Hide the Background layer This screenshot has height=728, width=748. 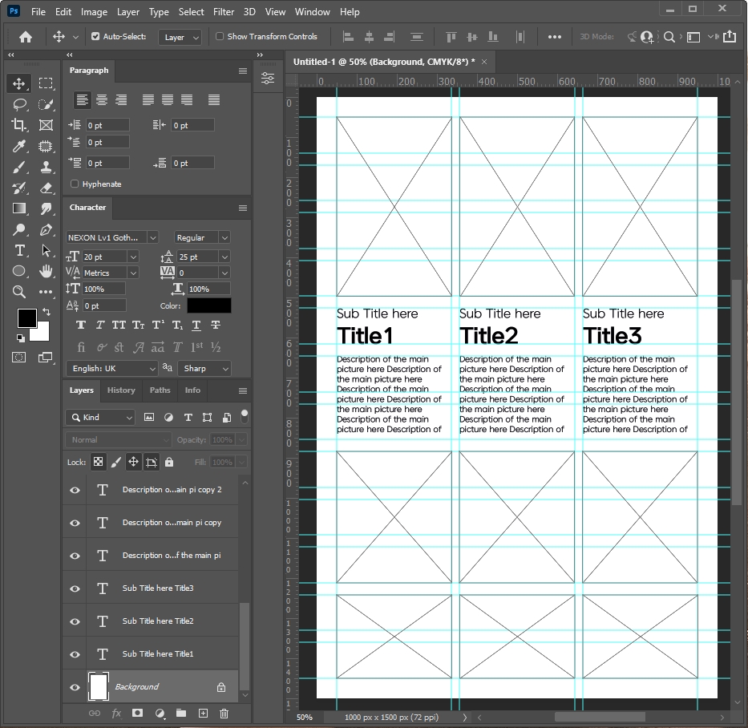click(75, 687)
